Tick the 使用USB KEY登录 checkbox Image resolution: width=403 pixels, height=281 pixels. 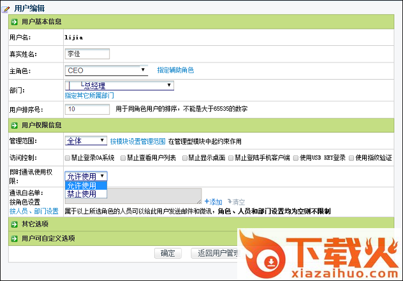pyautogui.click(x=295, y=157)
